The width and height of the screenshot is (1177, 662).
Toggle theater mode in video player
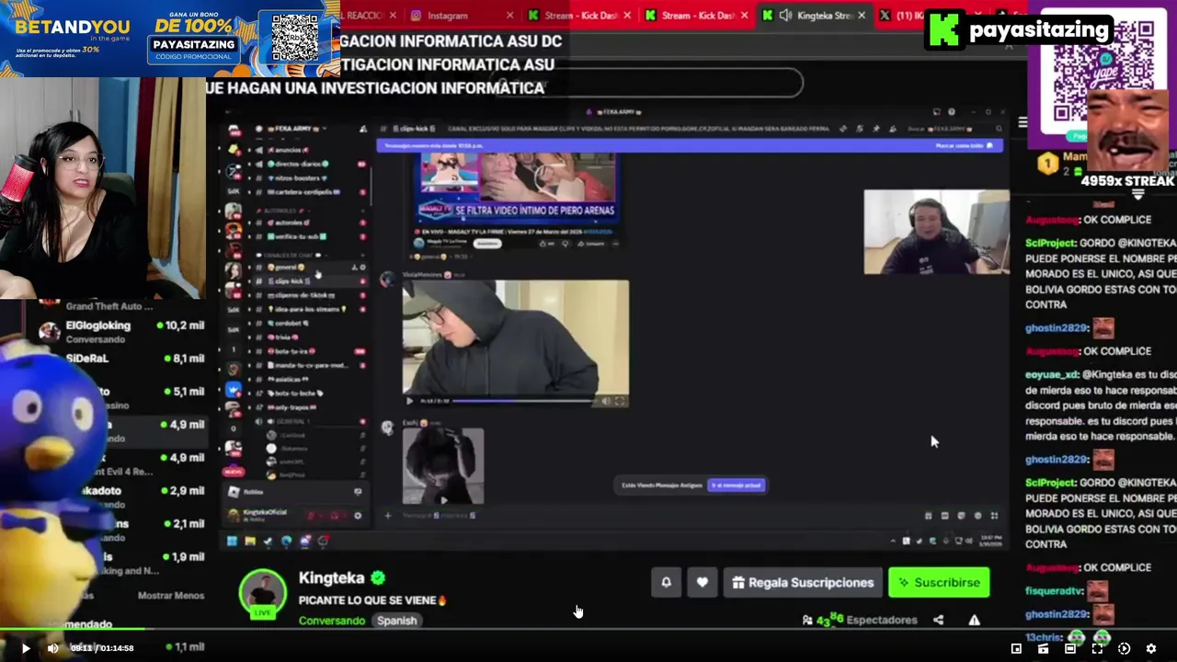click(x=1070, y=648)
